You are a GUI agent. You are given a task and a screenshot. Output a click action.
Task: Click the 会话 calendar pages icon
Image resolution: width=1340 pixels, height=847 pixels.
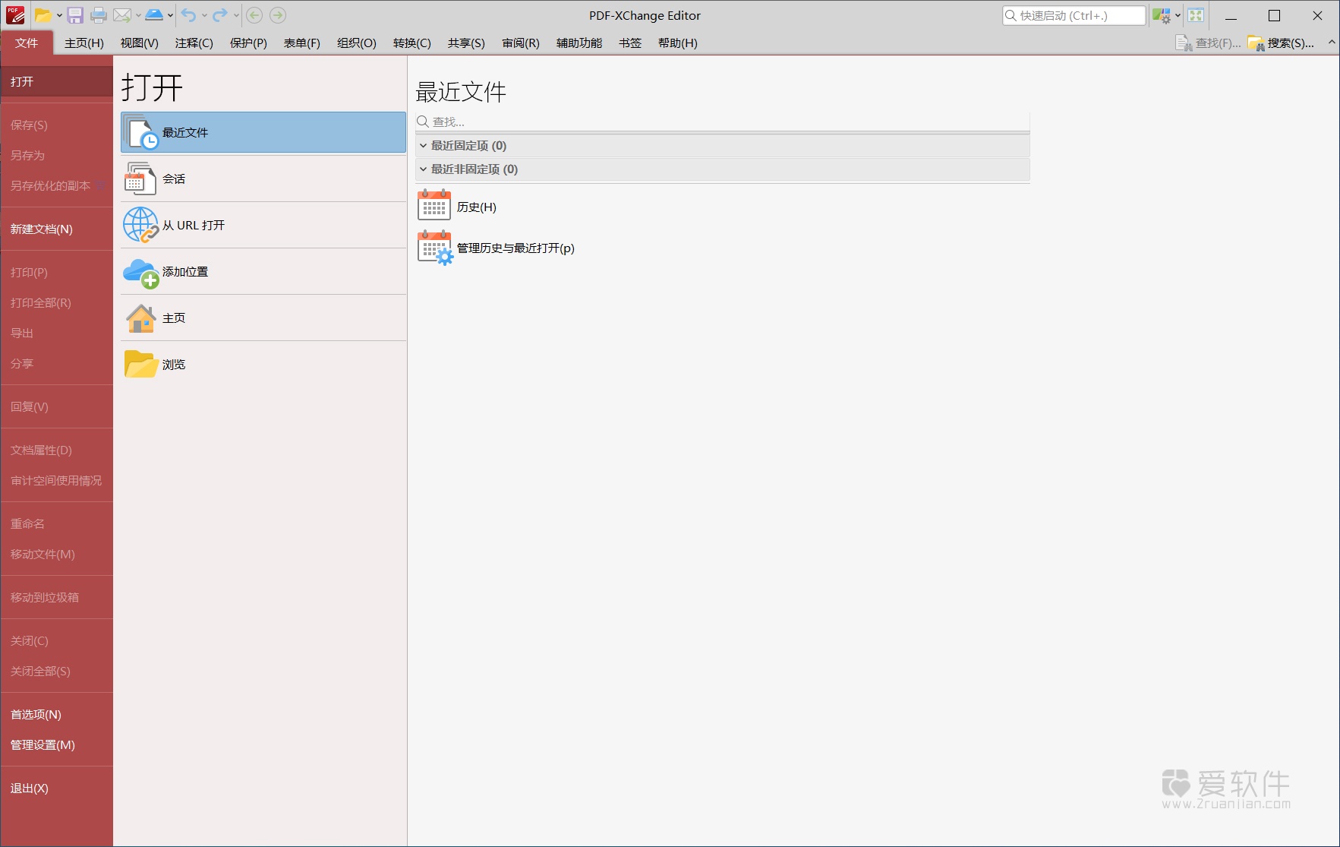coord(140,179)
